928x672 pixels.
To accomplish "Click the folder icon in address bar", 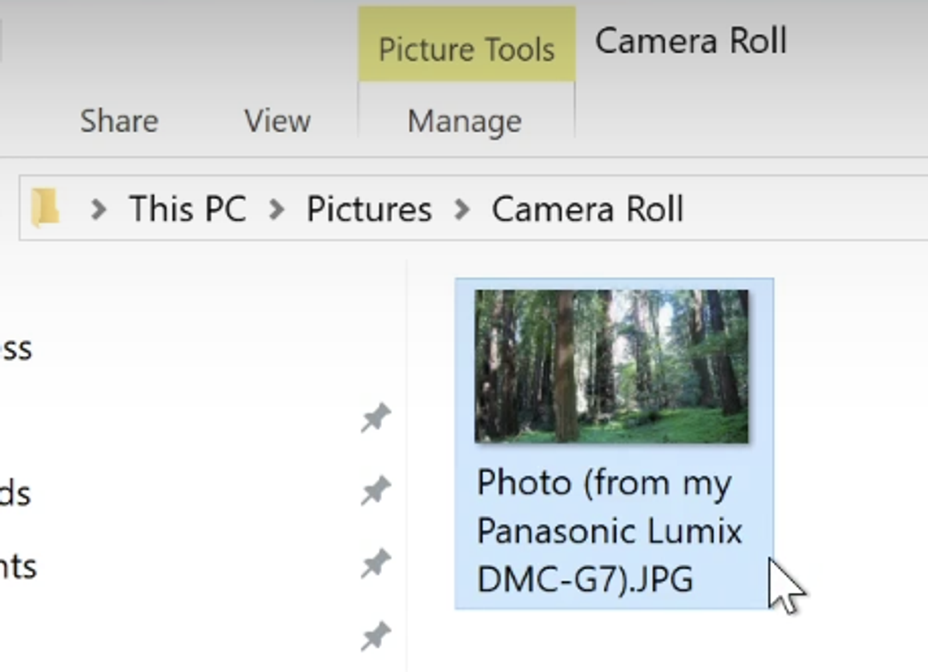I will coord(45,207).
